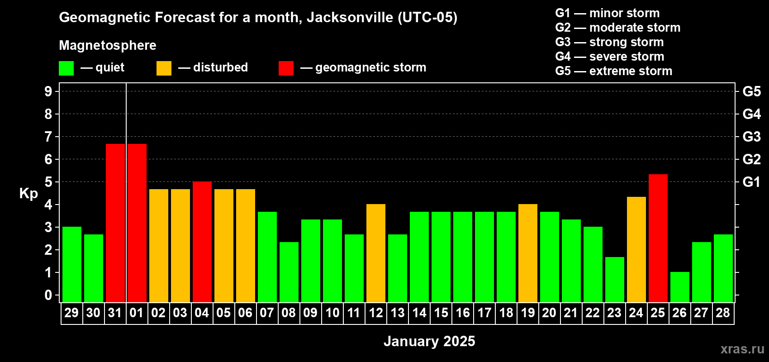
Task: Select the red bar for day 25
Action: (x=658, y=238)
